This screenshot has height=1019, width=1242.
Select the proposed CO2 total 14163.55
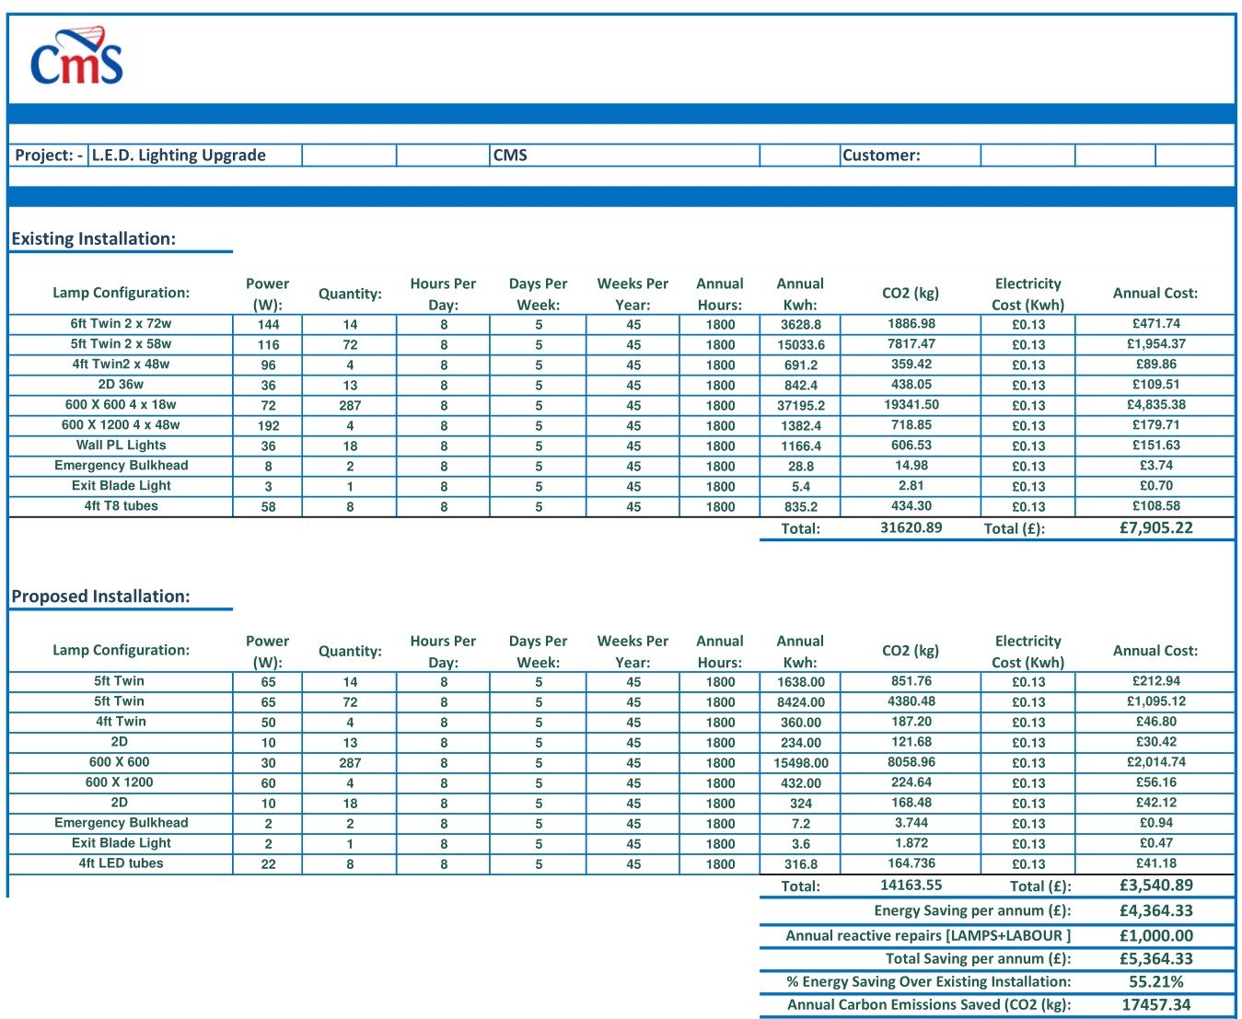tap(911, 886)
